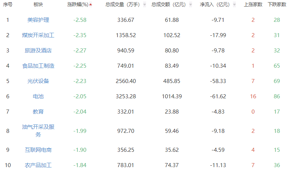Open the 煤炭开采加工 sector link

38,35
